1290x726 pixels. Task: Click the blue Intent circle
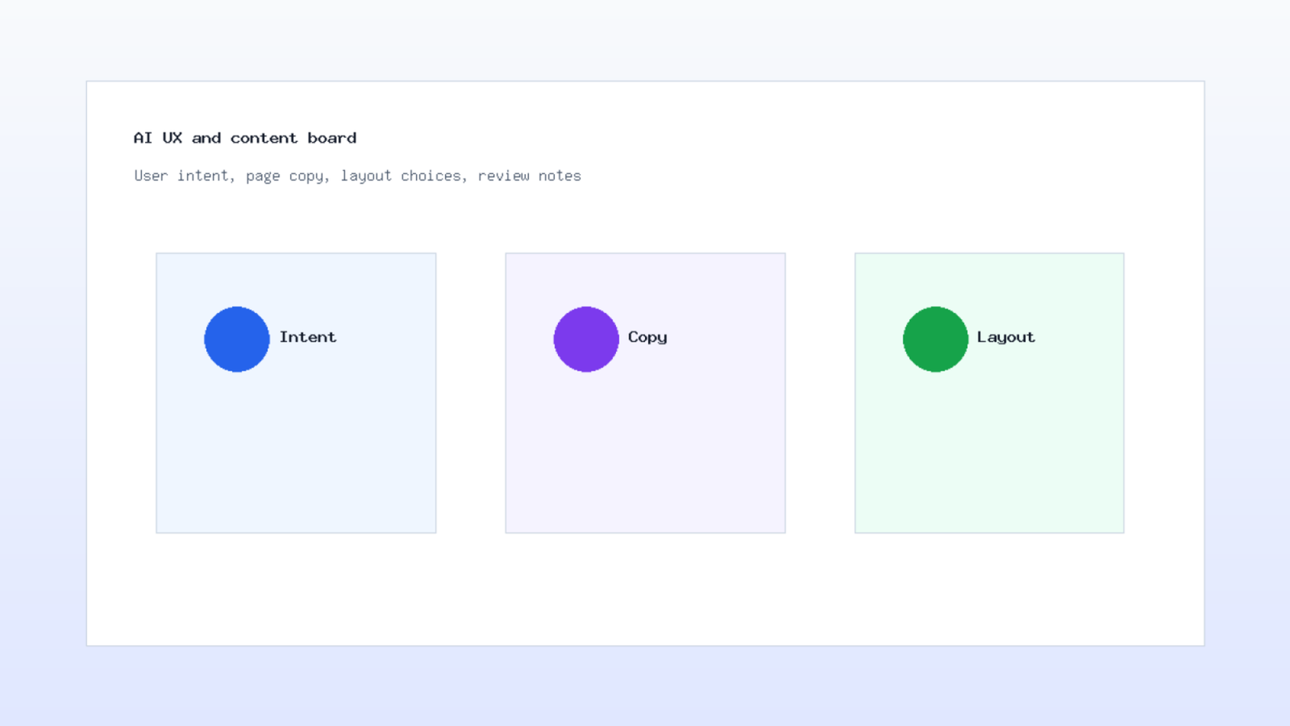[236, 339]
